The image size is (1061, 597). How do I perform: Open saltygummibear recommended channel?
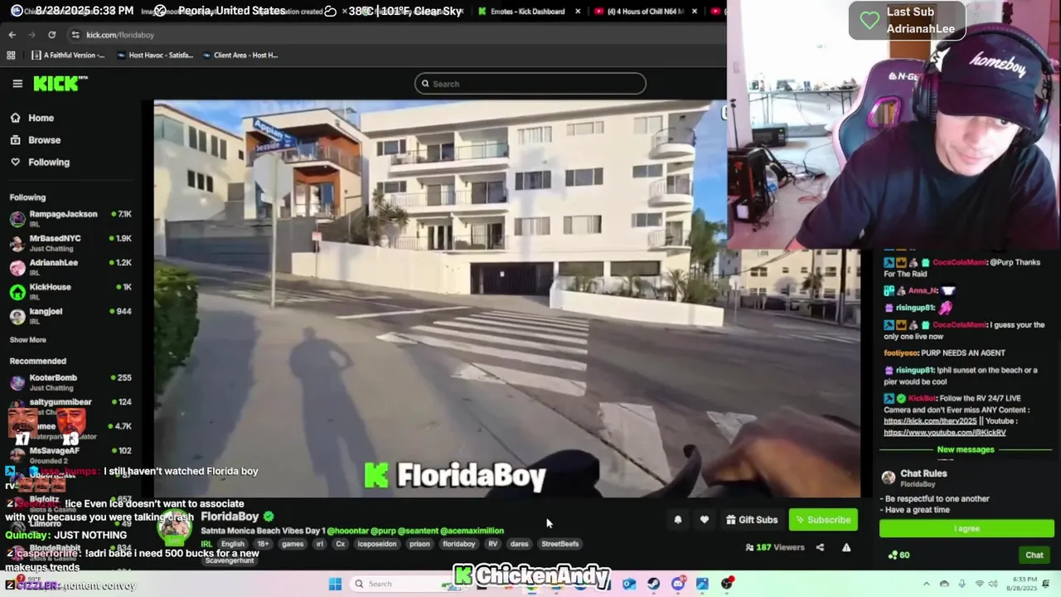tap(71, 406)
